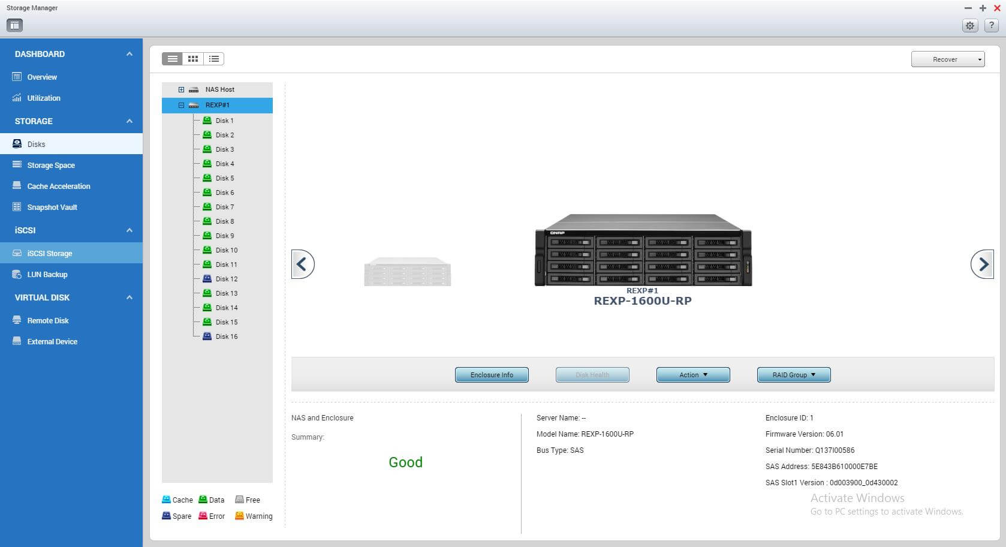Click the green Disk 5 icon
The width and height of the screenshot is (1006, 547).
(x=207, y=178)
